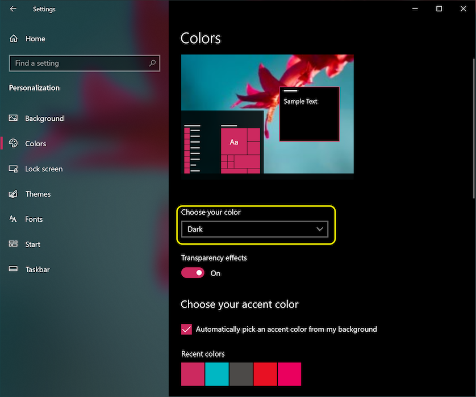Click the Taskbar settings icon
The height and width of the screenshot is (397, 476).
[14, 269]
